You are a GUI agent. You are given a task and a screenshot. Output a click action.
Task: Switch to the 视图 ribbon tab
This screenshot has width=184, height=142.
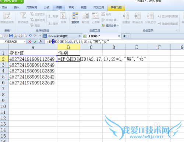click(x=84, y=7)
